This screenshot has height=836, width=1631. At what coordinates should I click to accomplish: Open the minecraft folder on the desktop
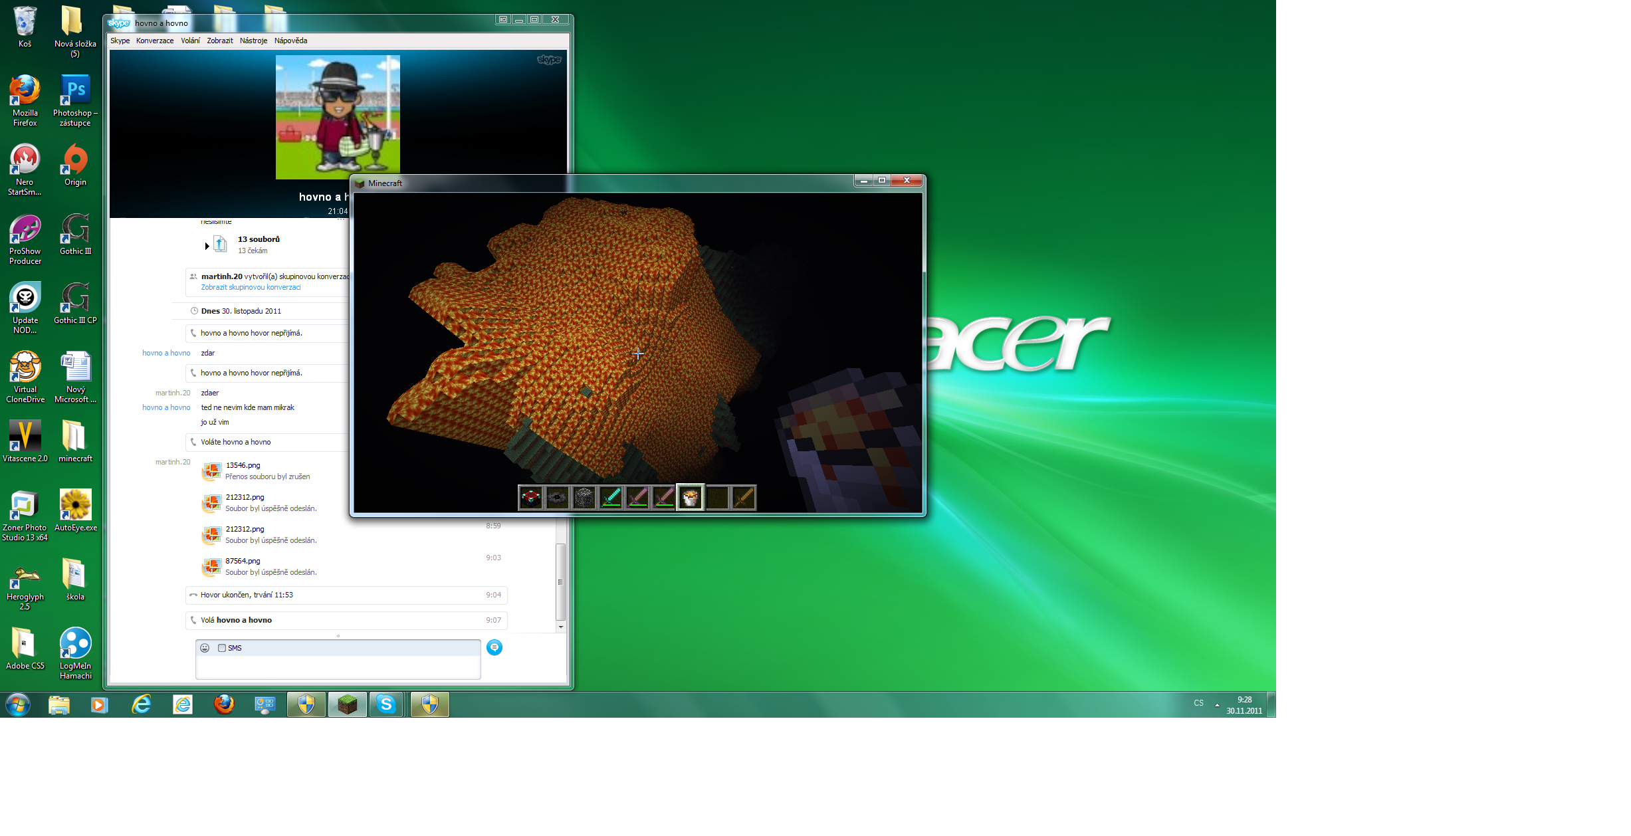point(75,441)
